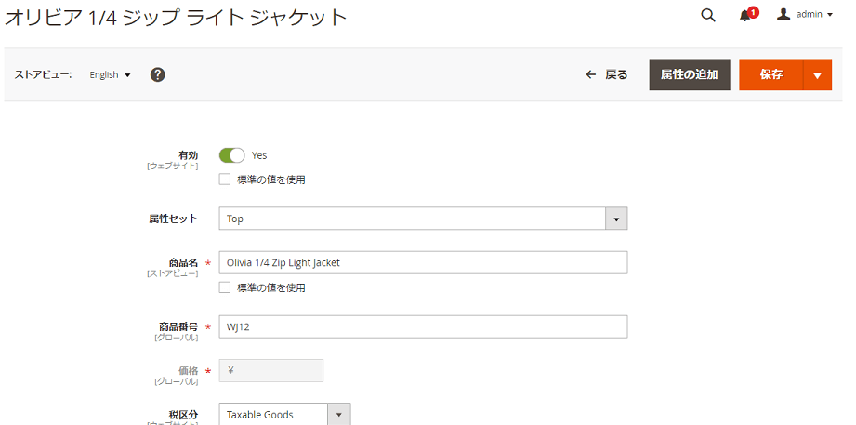Screen dimensions: 856x425
Task: Expand the 税区分 Taxable Goods dropdown
Action: [x=338, y=415]
